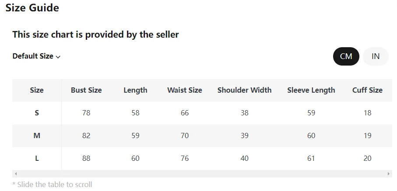This screenshot has height=191, width=397.
Task: Click the Default Size chevron arrow
Action: click(58, 57)
